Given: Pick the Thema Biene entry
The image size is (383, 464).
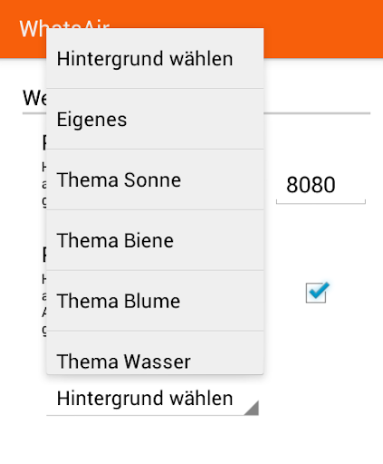Looking at the screenshot, I should point(155,240).
